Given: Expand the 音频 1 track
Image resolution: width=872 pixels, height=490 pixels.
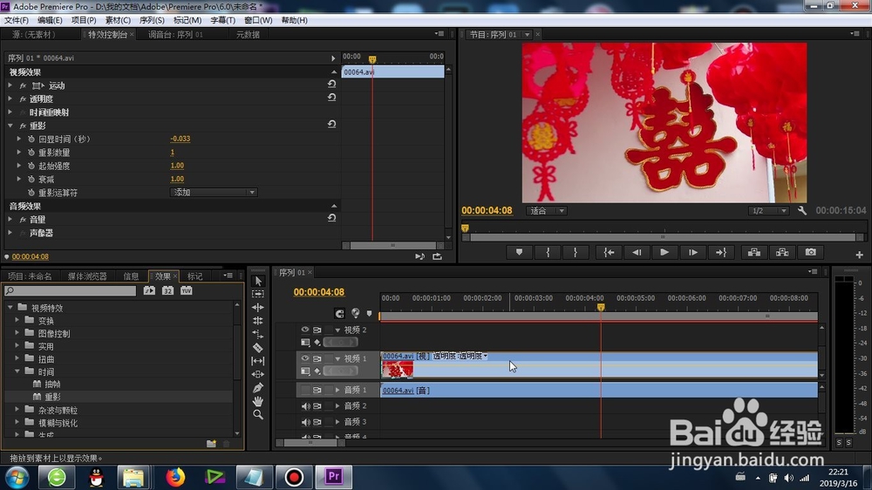Looking at the screenshot, I should point(337,390).
